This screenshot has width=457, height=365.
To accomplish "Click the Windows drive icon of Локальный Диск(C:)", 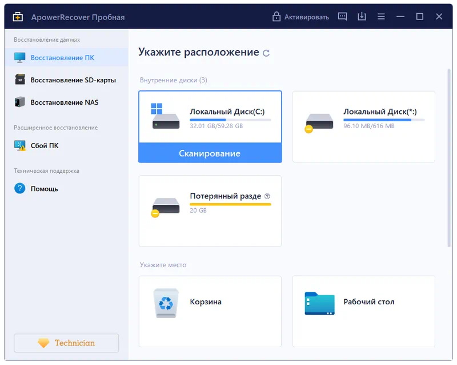I will (166, 116).
